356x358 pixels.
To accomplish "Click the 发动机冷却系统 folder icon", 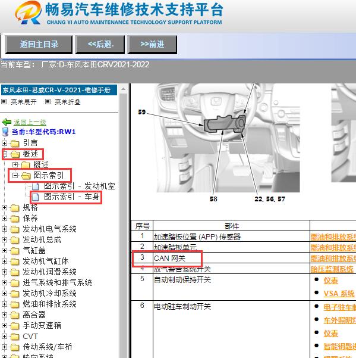I will coord(15,294).
